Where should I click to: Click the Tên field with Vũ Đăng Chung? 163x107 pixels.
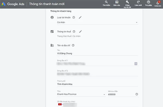click(98, 53)
